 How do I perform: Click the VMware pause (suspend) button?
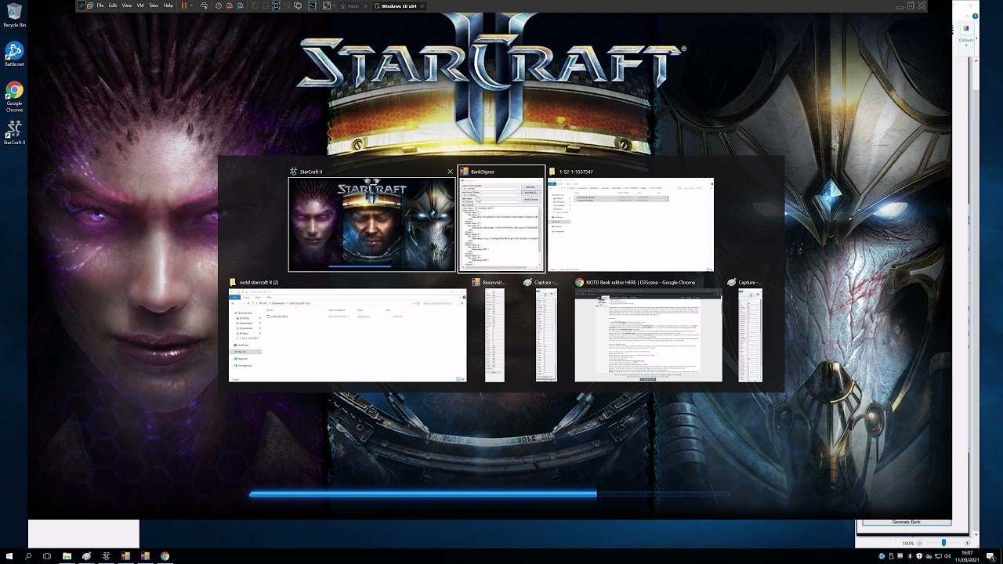click(x=184, y=5)
